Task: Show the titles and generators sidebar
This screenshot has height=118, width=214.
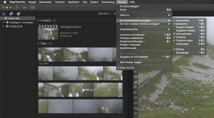Action: click(19, 14)
